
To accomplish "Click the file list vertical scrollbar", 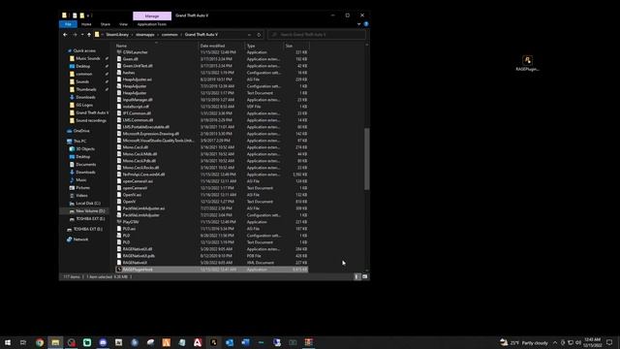I will coord(366,158).
